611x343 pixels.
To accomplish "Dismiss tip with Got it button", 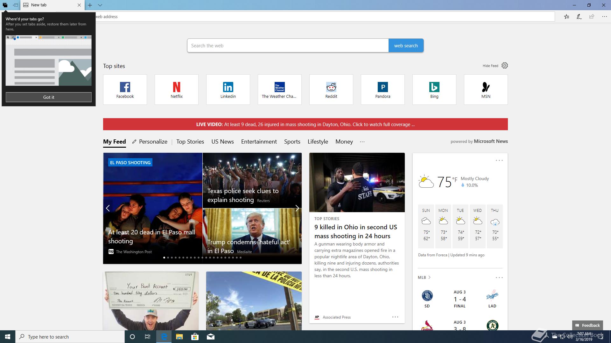I will 49,97.
